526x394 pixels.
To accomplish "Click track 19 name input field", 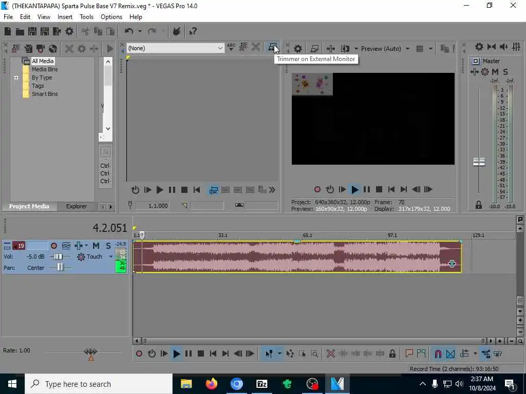I will (37, 246).
